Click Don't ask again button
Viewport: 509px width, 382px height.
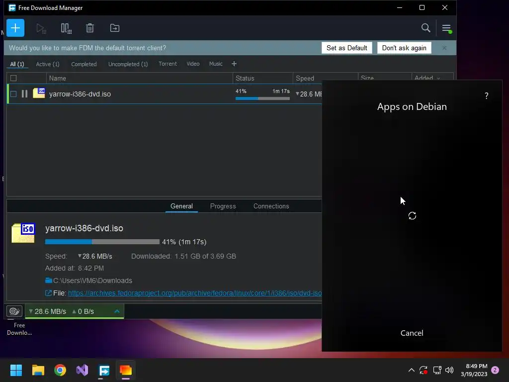tap(404, 48)
